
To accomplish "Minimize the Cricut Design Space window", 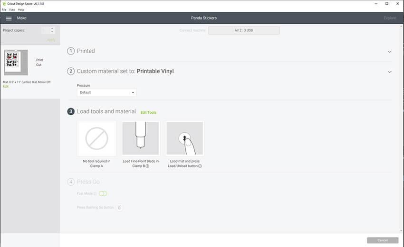I will [376, 4].
